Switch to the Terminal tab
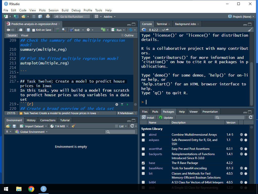Screen dimensions: 258x194 tap(162, 24)
